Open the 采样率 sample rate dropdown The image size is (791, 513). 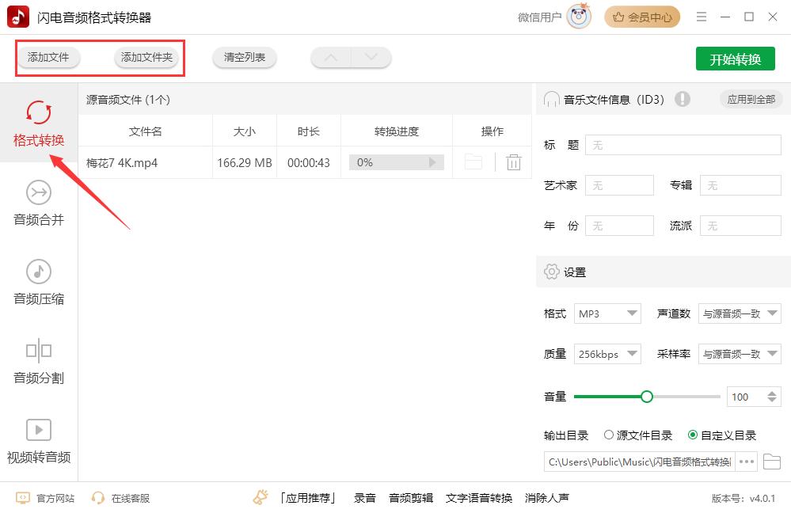click(x=739, y=354)
